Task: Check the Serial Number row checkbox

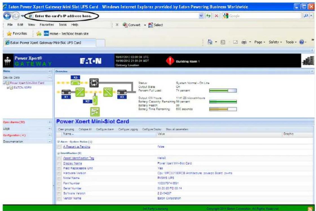Action: click(x=59, y=189)
